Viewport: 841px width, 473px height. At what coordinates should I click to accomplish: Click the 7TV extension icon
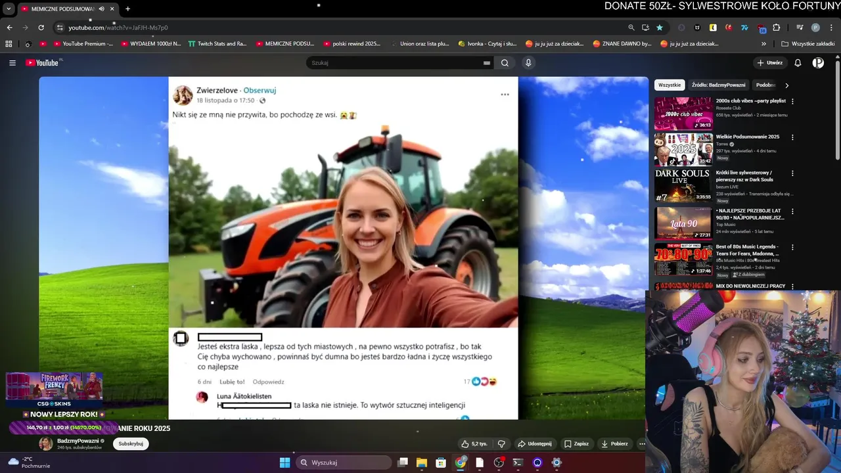click(744, 28)
